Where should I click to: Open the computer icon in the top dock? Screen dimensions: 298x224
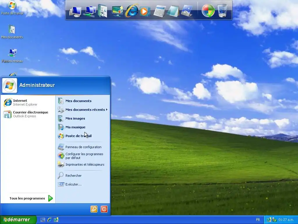[75, 12]
